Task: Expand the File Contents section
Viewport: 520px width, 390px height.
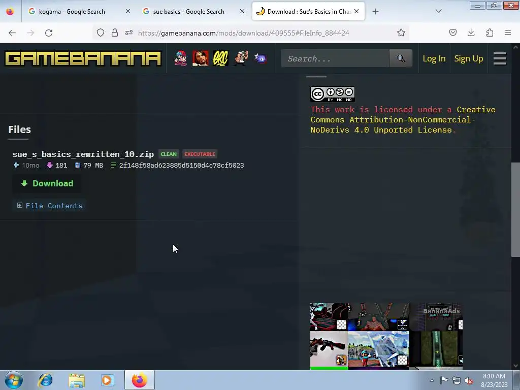Action: 50,206
